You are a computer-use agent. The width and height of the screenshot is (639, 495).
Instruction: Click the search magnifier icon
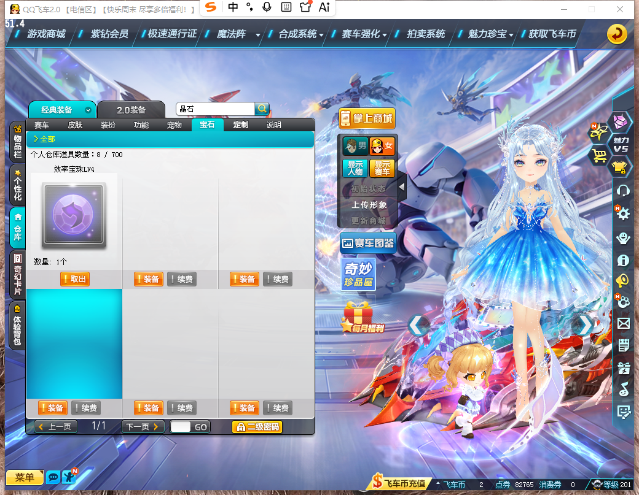(x=262, y=109)
